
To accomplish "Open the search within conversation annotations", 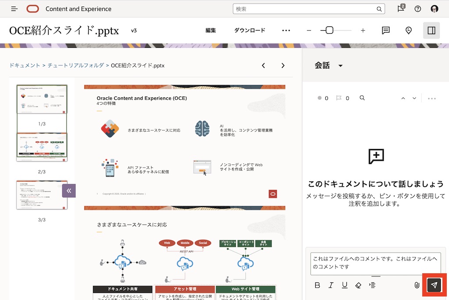I will point(362,98).
